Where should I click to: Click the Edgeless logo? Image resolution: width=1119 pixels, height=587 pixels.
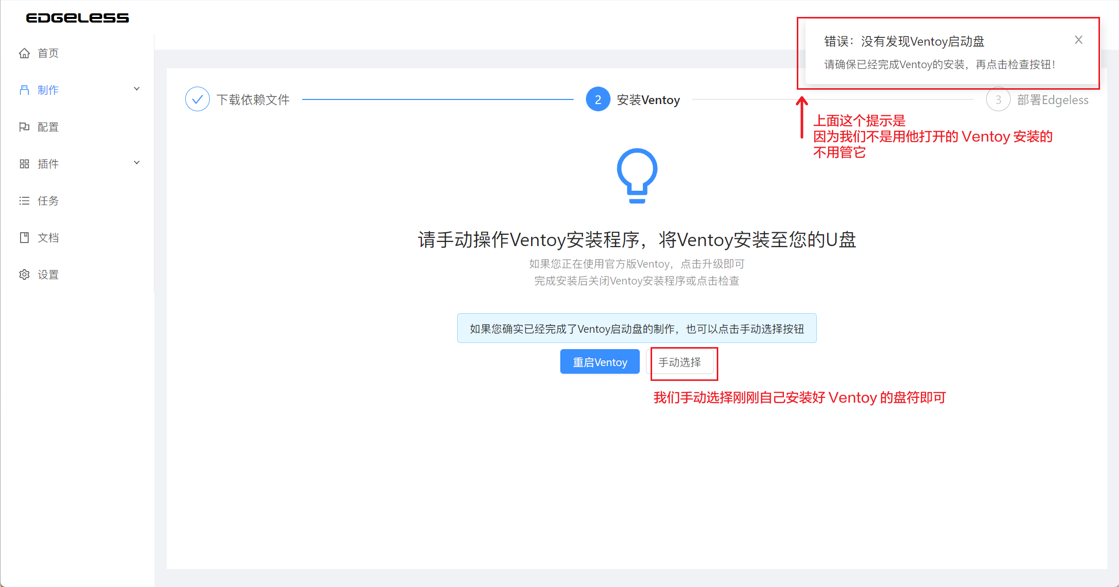point(77,18)
